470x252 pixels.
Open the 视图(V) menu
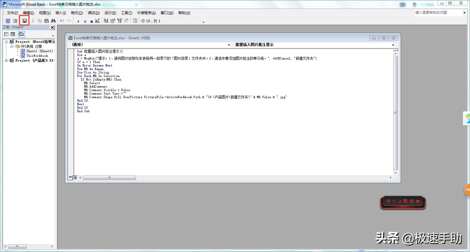point(45,13)
